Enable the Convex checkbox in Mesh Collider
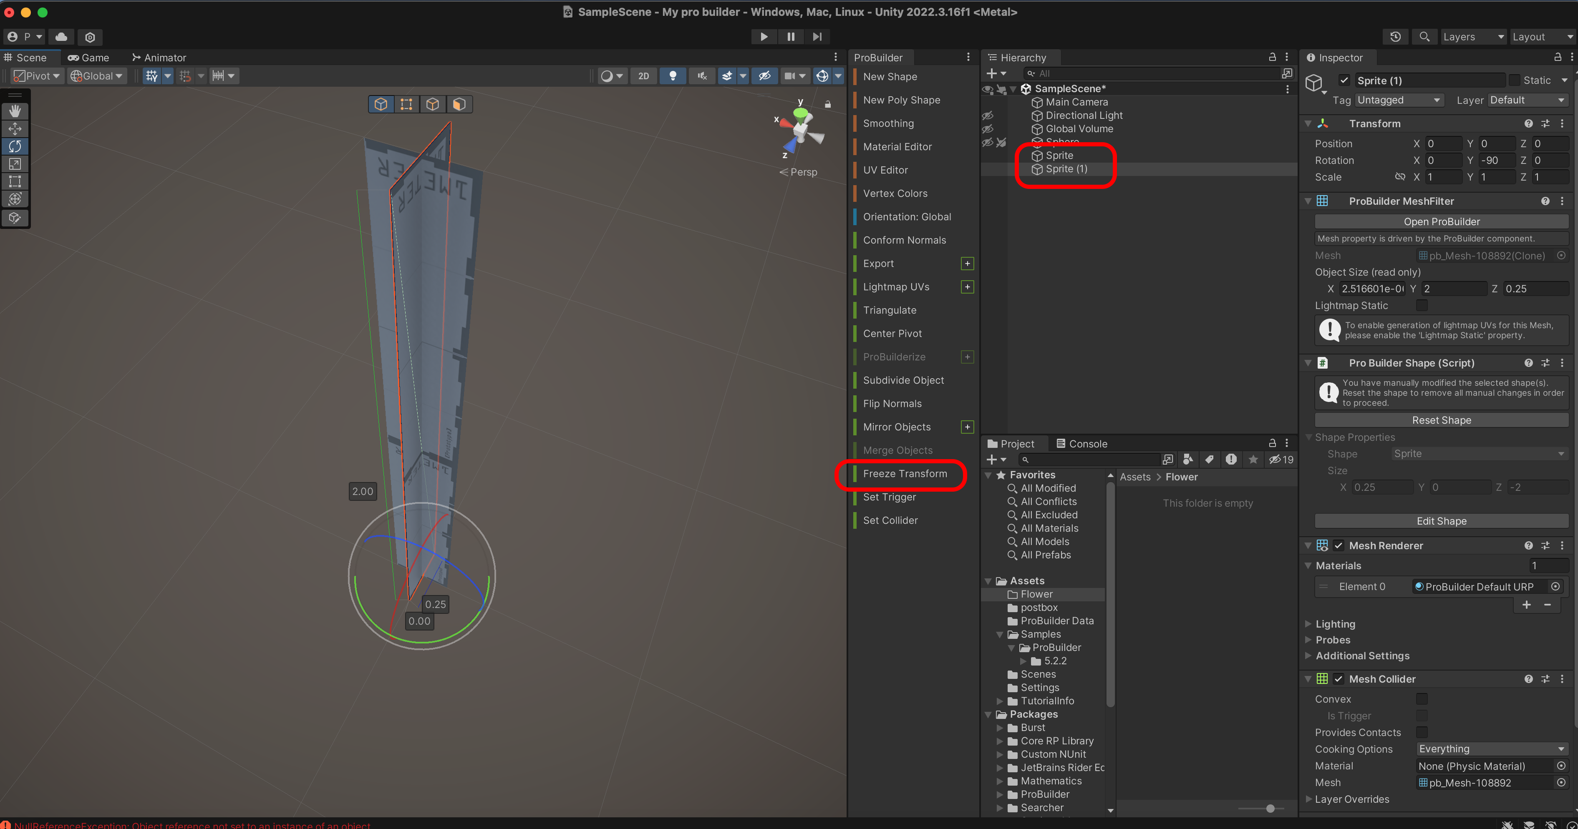Screen dimensions: 1578x829 tap(1422, 698)
